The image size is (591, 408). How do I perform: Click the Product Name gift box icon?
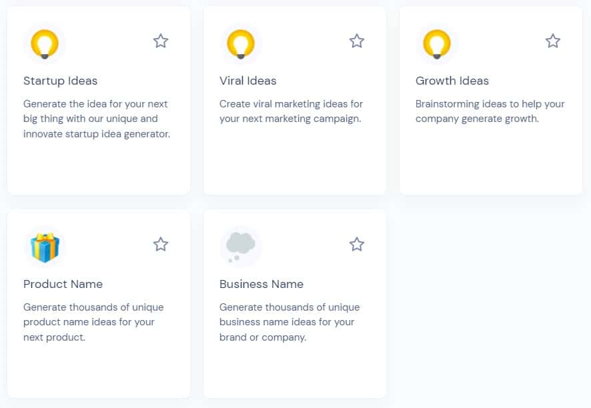[x=45, y=247]
